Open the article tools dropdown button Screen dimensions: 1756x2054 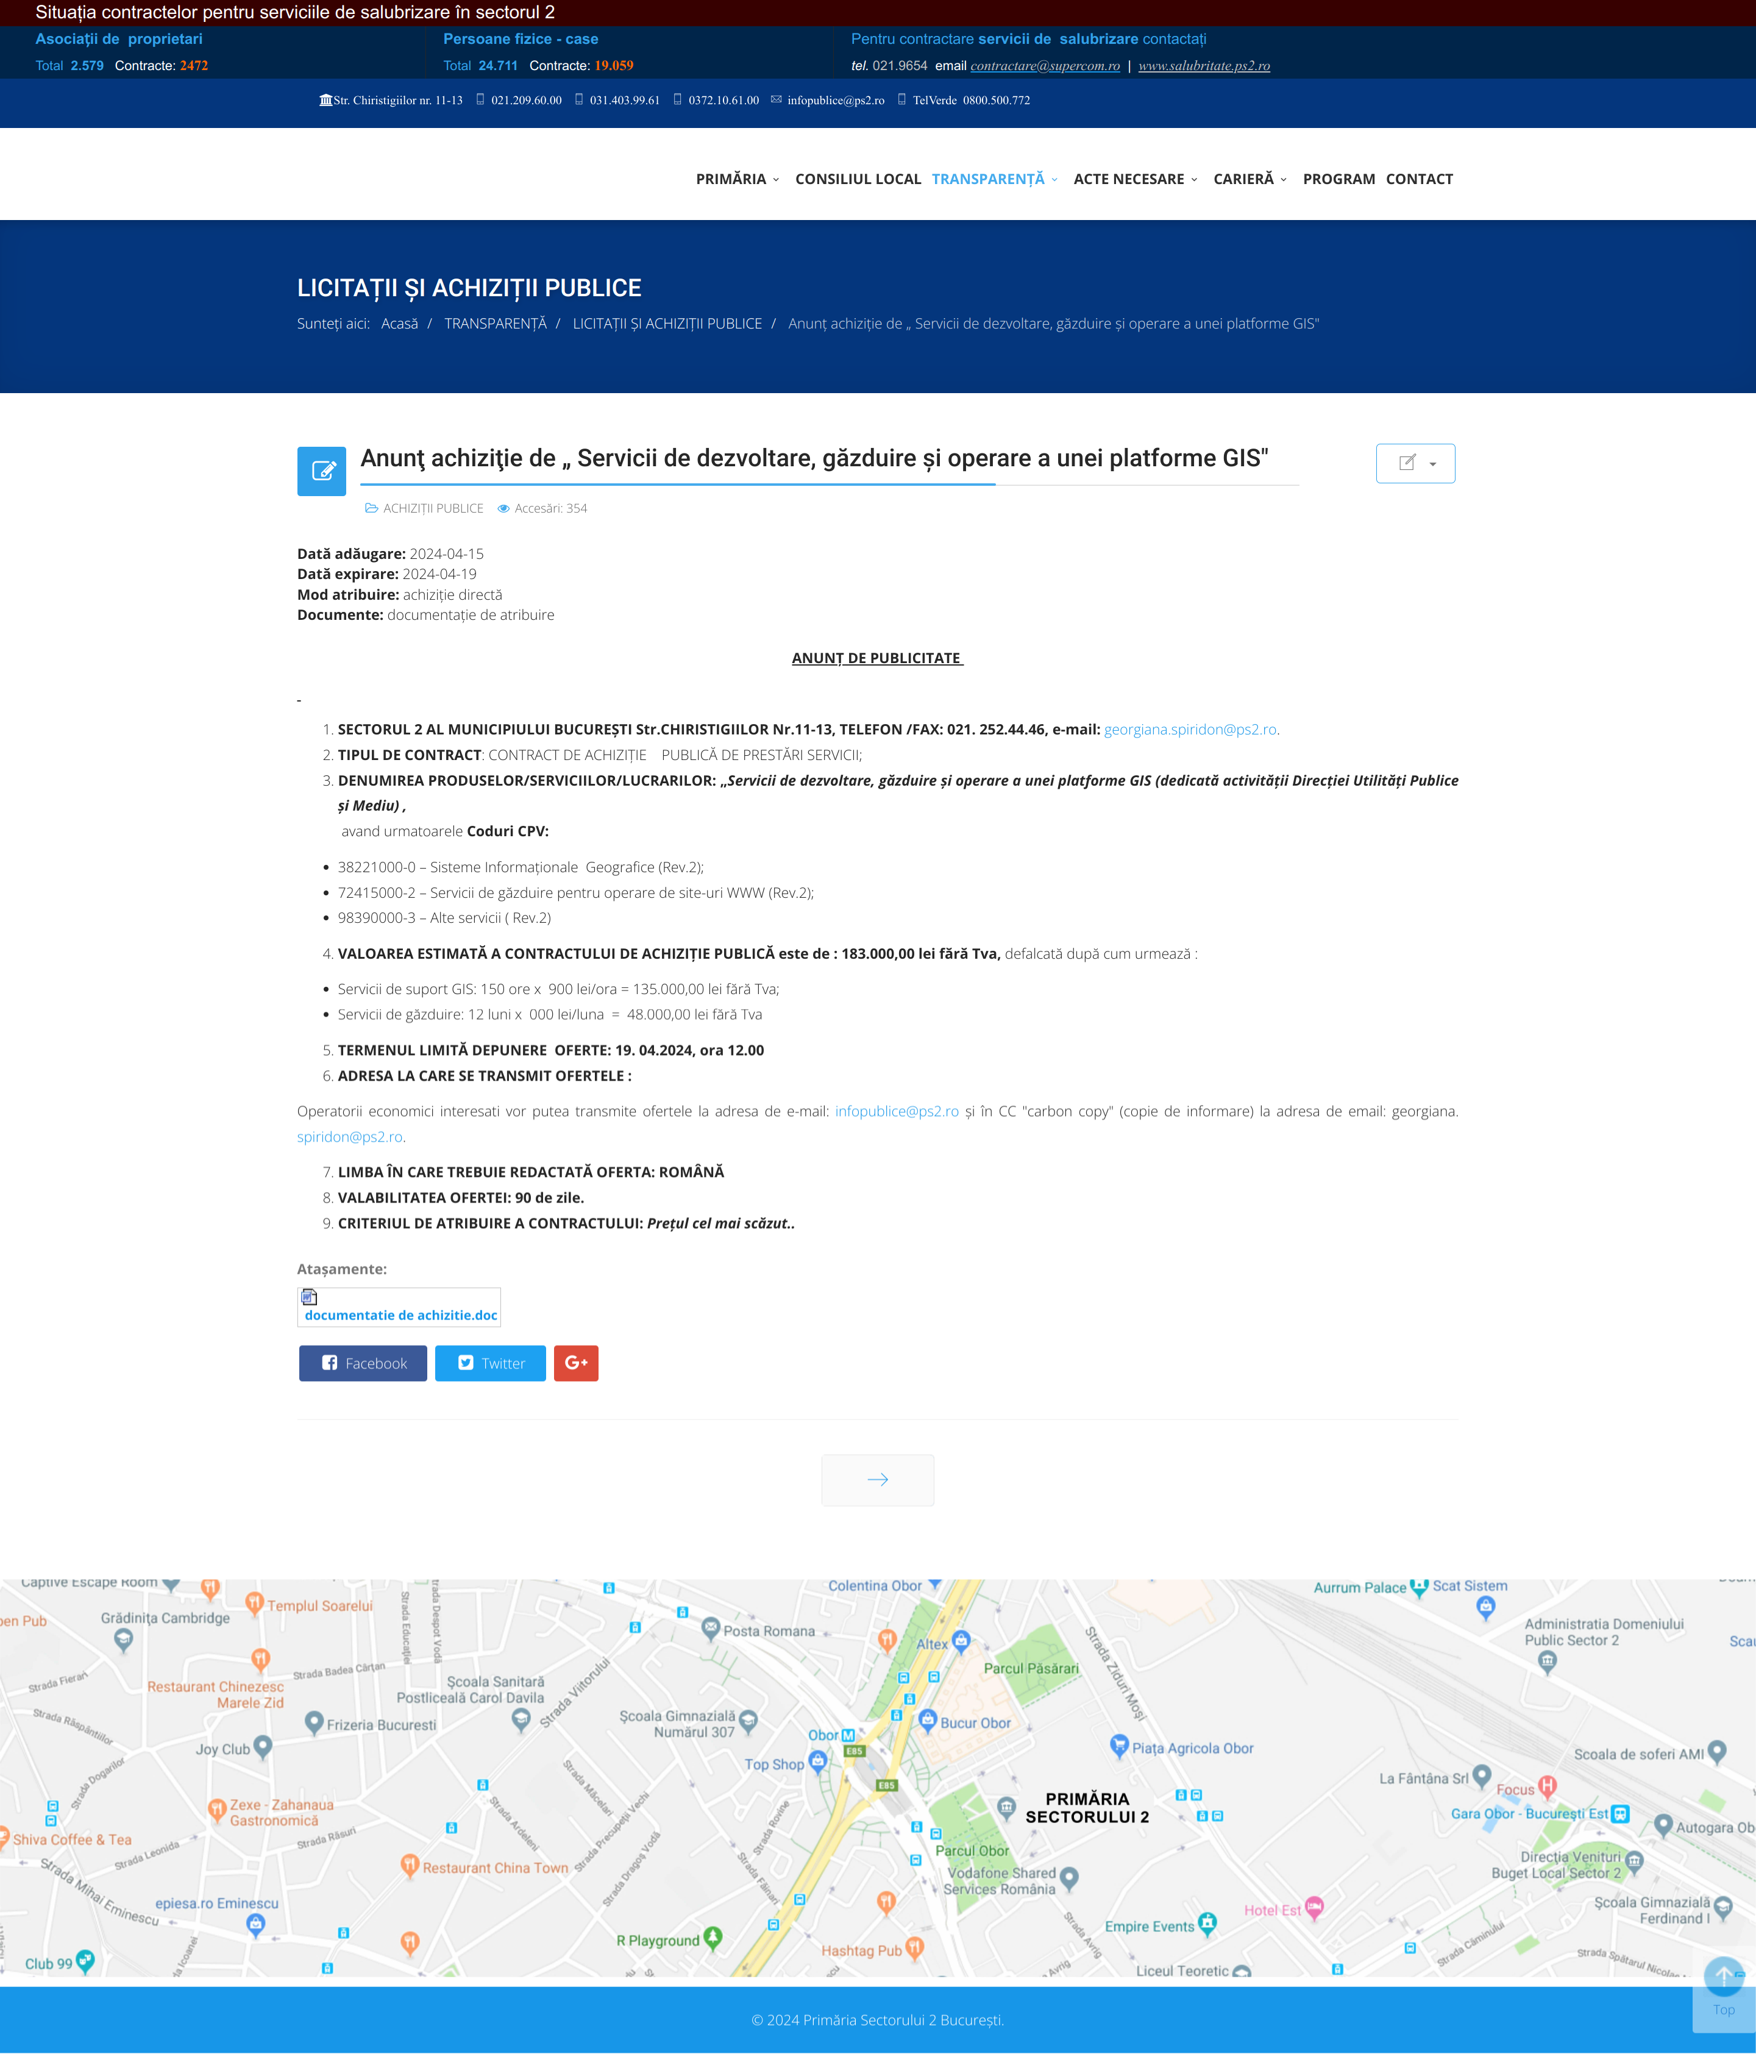1415,463
